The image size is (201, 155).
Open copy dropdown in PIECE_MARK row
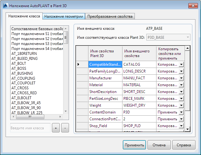[x=182, y=99]
